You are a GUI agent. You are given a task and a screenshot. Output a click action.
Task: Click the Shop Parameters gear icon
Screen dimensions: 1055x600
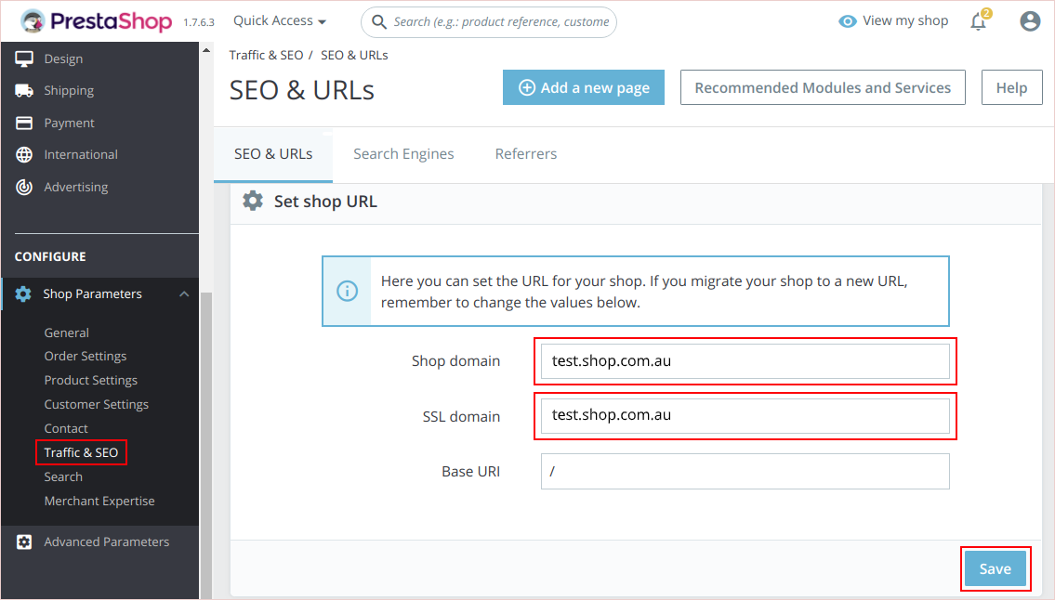point(23,293)
